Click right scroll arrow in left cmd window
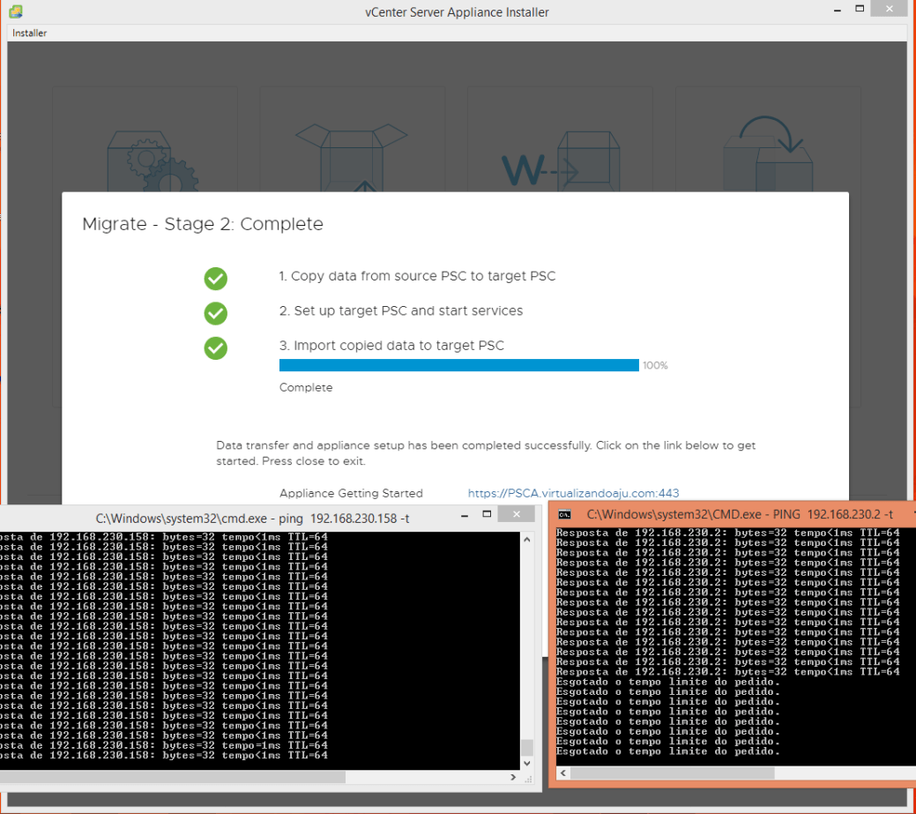Viewport: 916px width, 814px height. [x=513, y=777]
